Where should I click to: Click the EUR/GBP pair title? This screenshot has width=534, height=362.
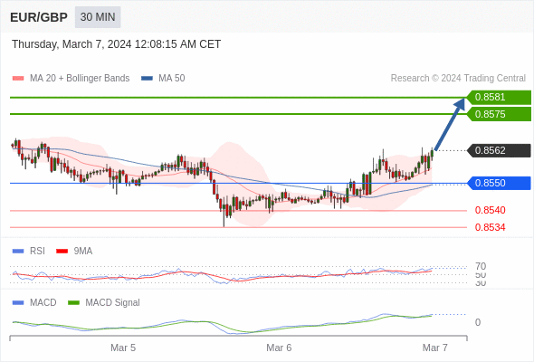[x=39, y=17]
